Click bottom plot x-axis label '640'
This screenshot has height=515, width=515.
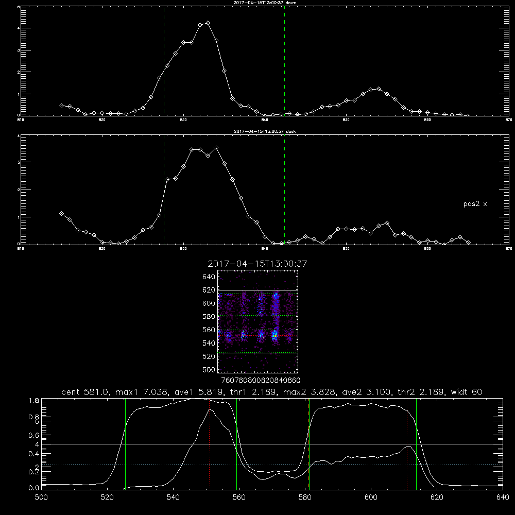pos(503,497)
